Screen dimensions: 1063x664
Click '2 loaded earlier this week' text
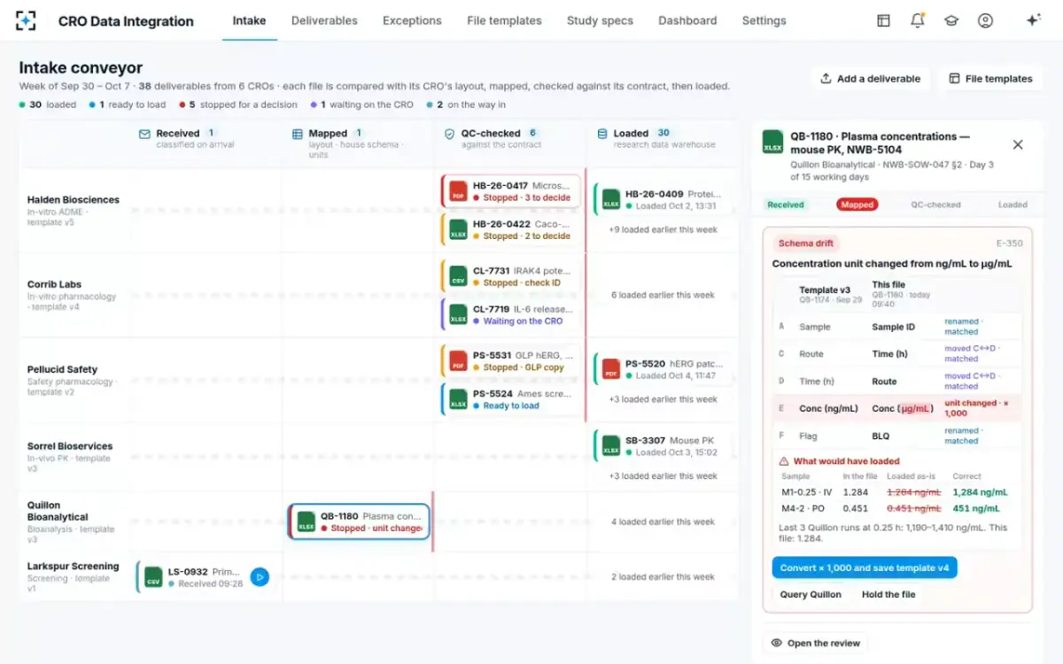point(663,576)
